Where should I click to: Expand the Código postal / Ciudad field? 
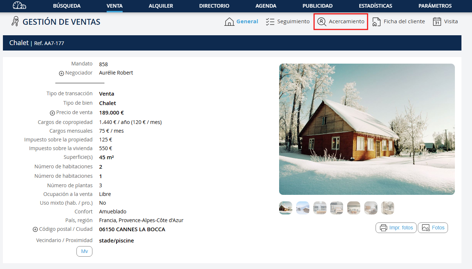tap(35, 230)
